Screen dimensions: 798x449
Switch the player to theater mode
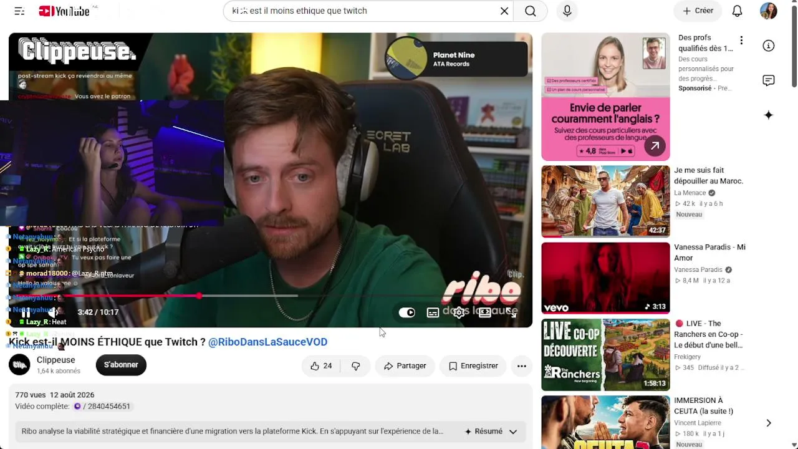coord(484,312)
